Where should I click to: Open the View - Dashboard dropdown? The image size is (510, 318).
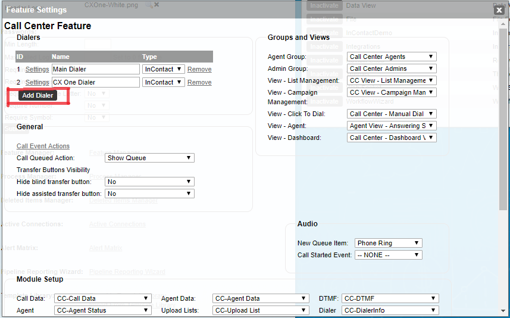392,138
